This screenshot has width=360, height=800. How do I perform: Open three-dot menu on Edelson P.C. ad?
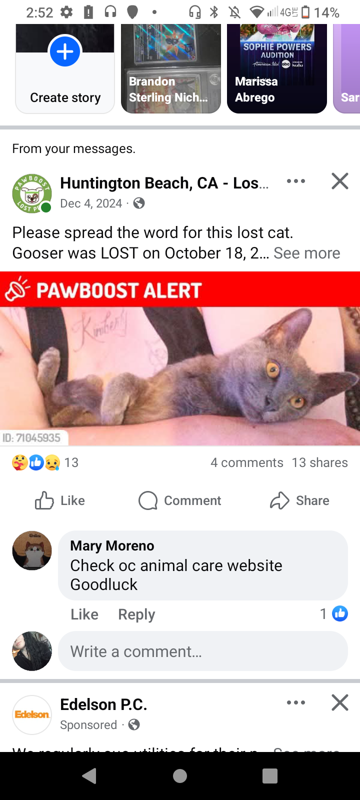tap(296, 702)
